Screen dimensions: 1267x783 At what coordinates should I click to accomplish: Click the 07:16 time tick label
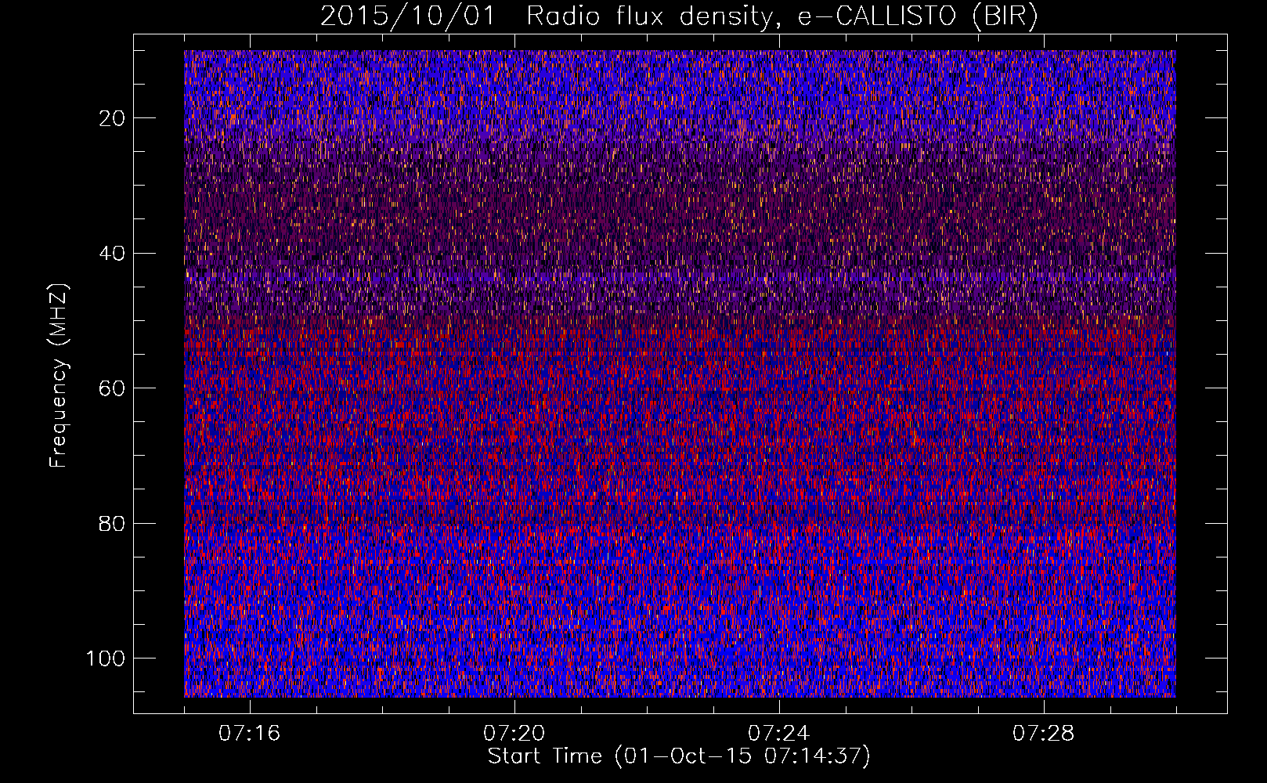[249, 734]
